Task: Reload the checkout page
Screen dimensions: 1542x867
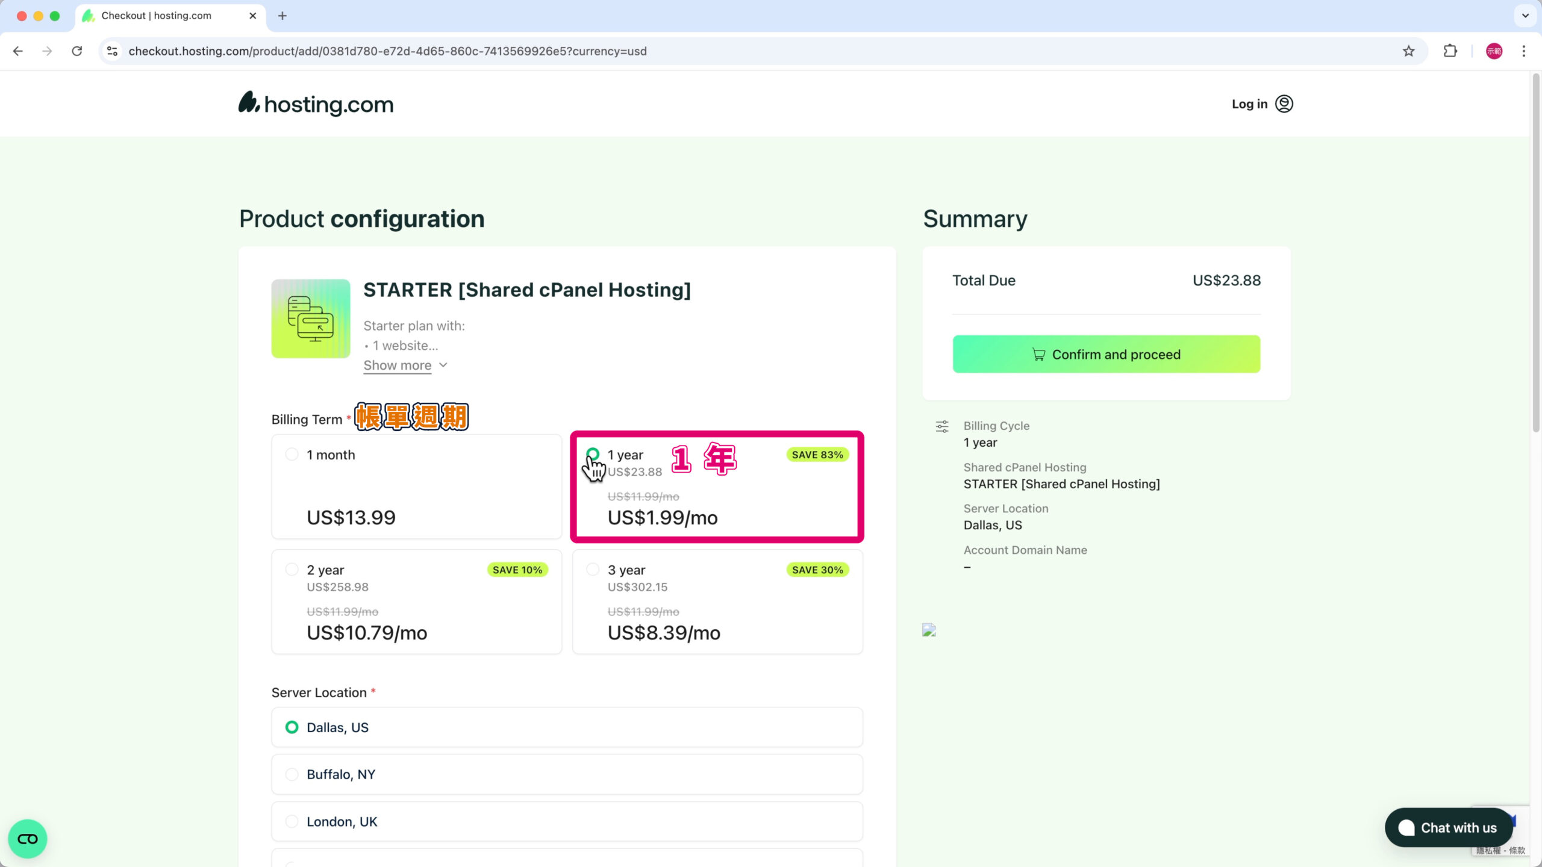Action: click(77, 51)
